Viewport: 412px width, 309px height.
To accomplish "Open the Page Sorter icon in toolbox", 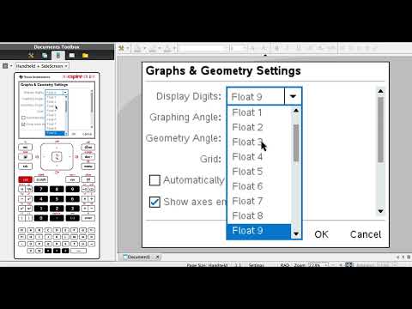I will (45, 55).
